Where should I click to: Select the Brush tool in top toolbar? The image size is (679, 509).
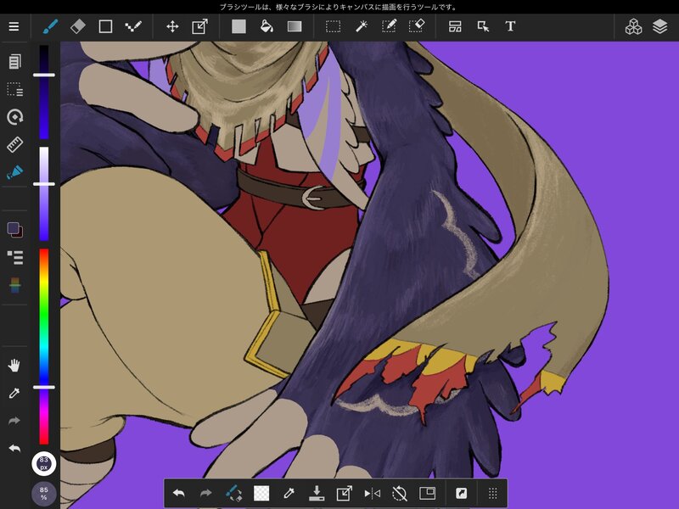pos(50,26)
